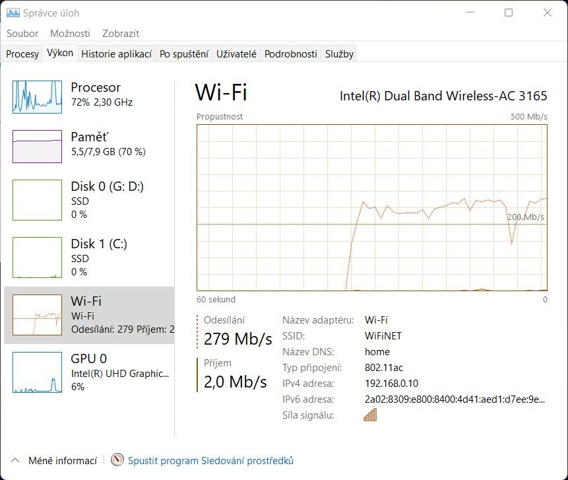568x480 pixels.
Task: Collapse view with Méně informací chevron
Action: pos(15,460)
